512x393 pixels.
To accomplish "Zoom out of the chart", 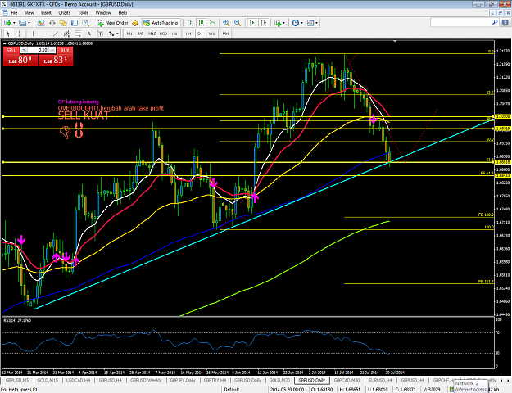I will tap(238, 23).
